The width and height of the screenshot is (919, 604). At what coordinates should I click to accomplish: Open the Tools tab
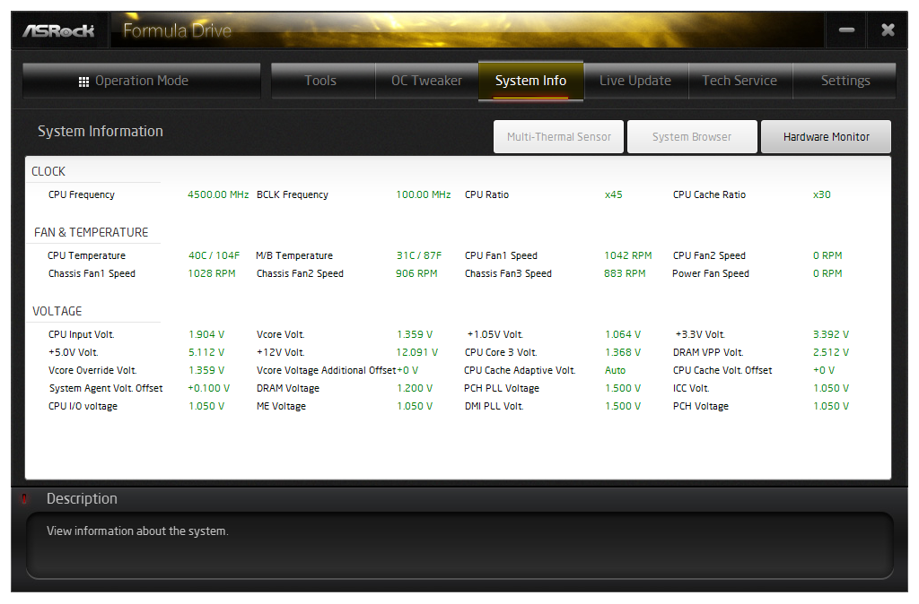click(x=320, y=81)
